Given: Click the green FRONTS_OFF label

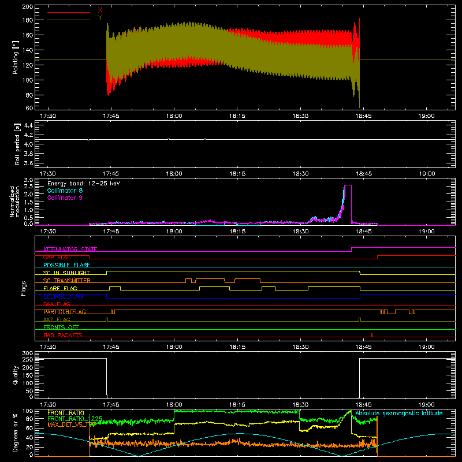Looking at the screenshot, I should coord(61,327).
